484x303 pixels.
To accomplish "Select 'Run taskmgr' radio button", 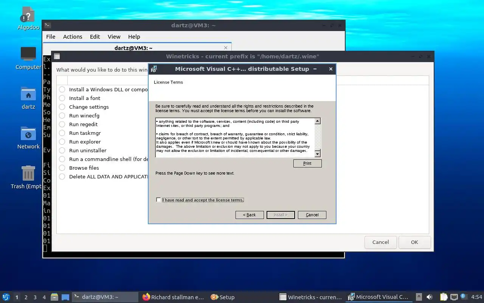I will tap(62, 133).
